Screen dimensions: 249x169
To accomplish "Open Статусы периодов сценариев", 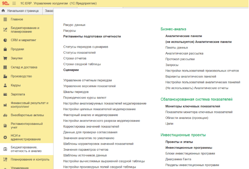I will (x=85, y=47).
